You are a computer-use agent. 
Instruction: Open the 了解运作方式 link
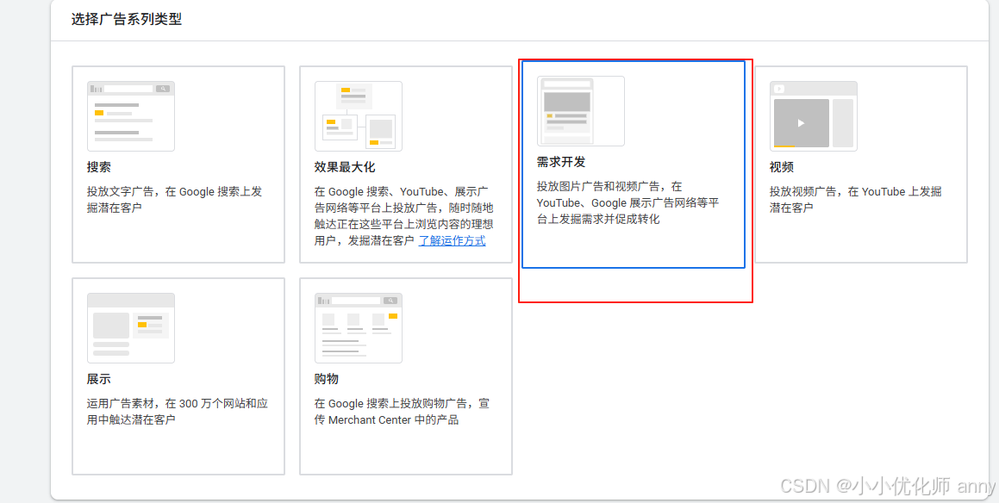[452, 240]
